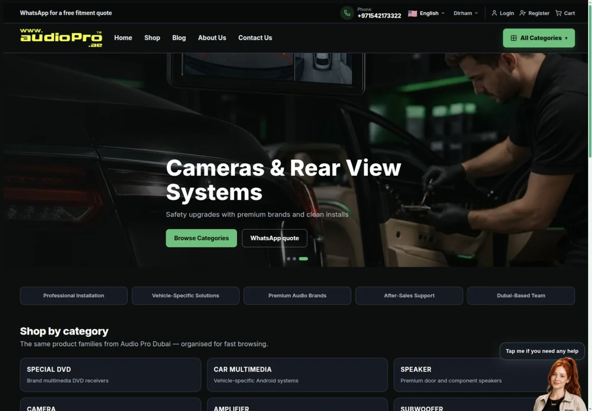Click the Login user icon
This screenshot has width=592, height=411.
point(494,13)
